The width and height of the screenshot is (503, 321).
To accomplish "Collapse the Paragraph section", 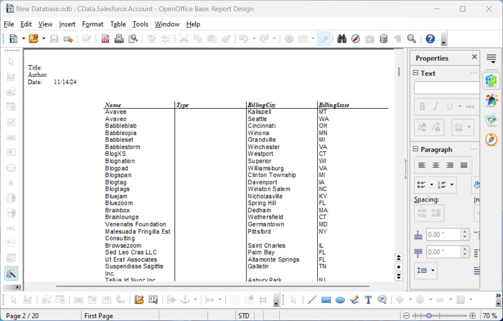I will (415, 149).
